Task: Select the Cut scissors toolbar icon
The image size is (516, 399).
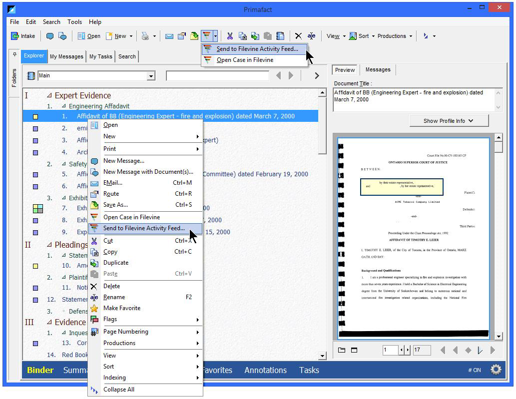Action: click(230, 35)
